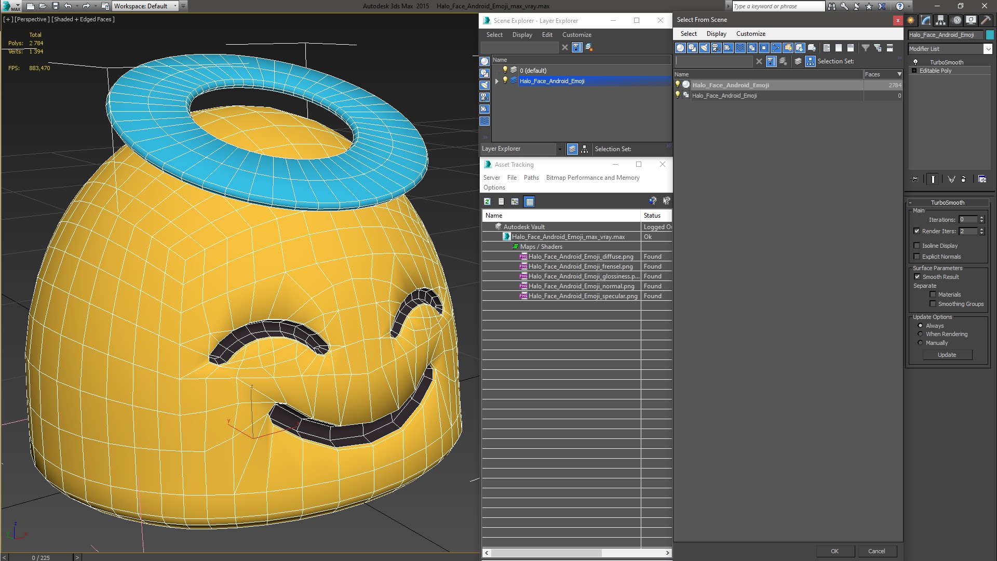997x561 pixels.
Task: Enable the Explicit Normals checkbox
Action: [917, 256]
